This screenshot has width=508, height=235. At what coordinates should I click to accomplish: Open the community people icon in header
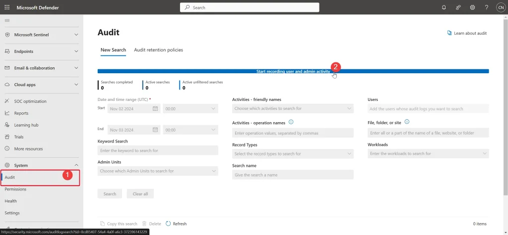(x=458, y=7)
